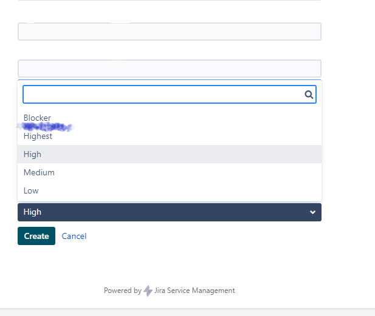Select the Low priority option
Viewport: 375px width, 316px height.
point(170,190)
